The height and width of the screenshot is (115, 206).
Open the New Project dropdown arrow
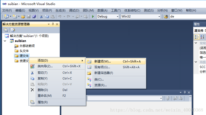click(11, 16)
